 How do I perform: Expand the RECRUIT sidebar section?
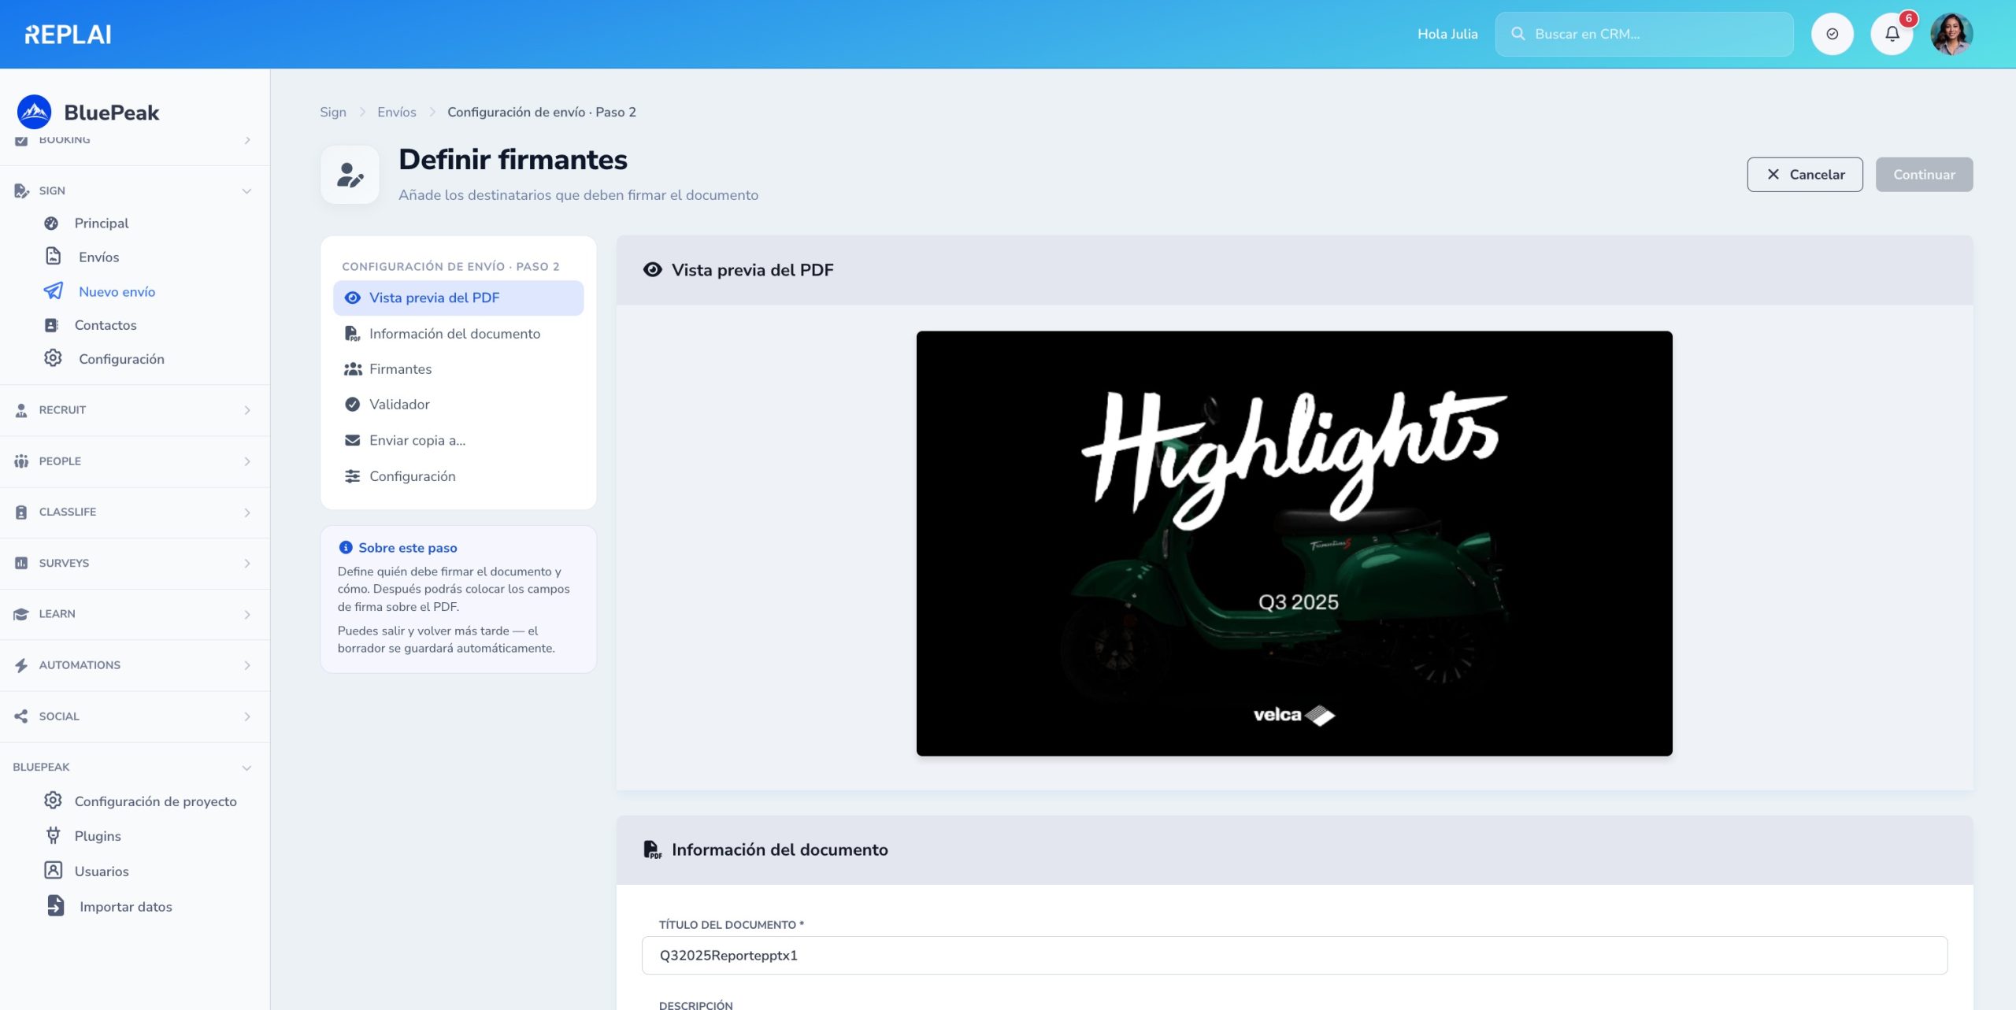246,410
